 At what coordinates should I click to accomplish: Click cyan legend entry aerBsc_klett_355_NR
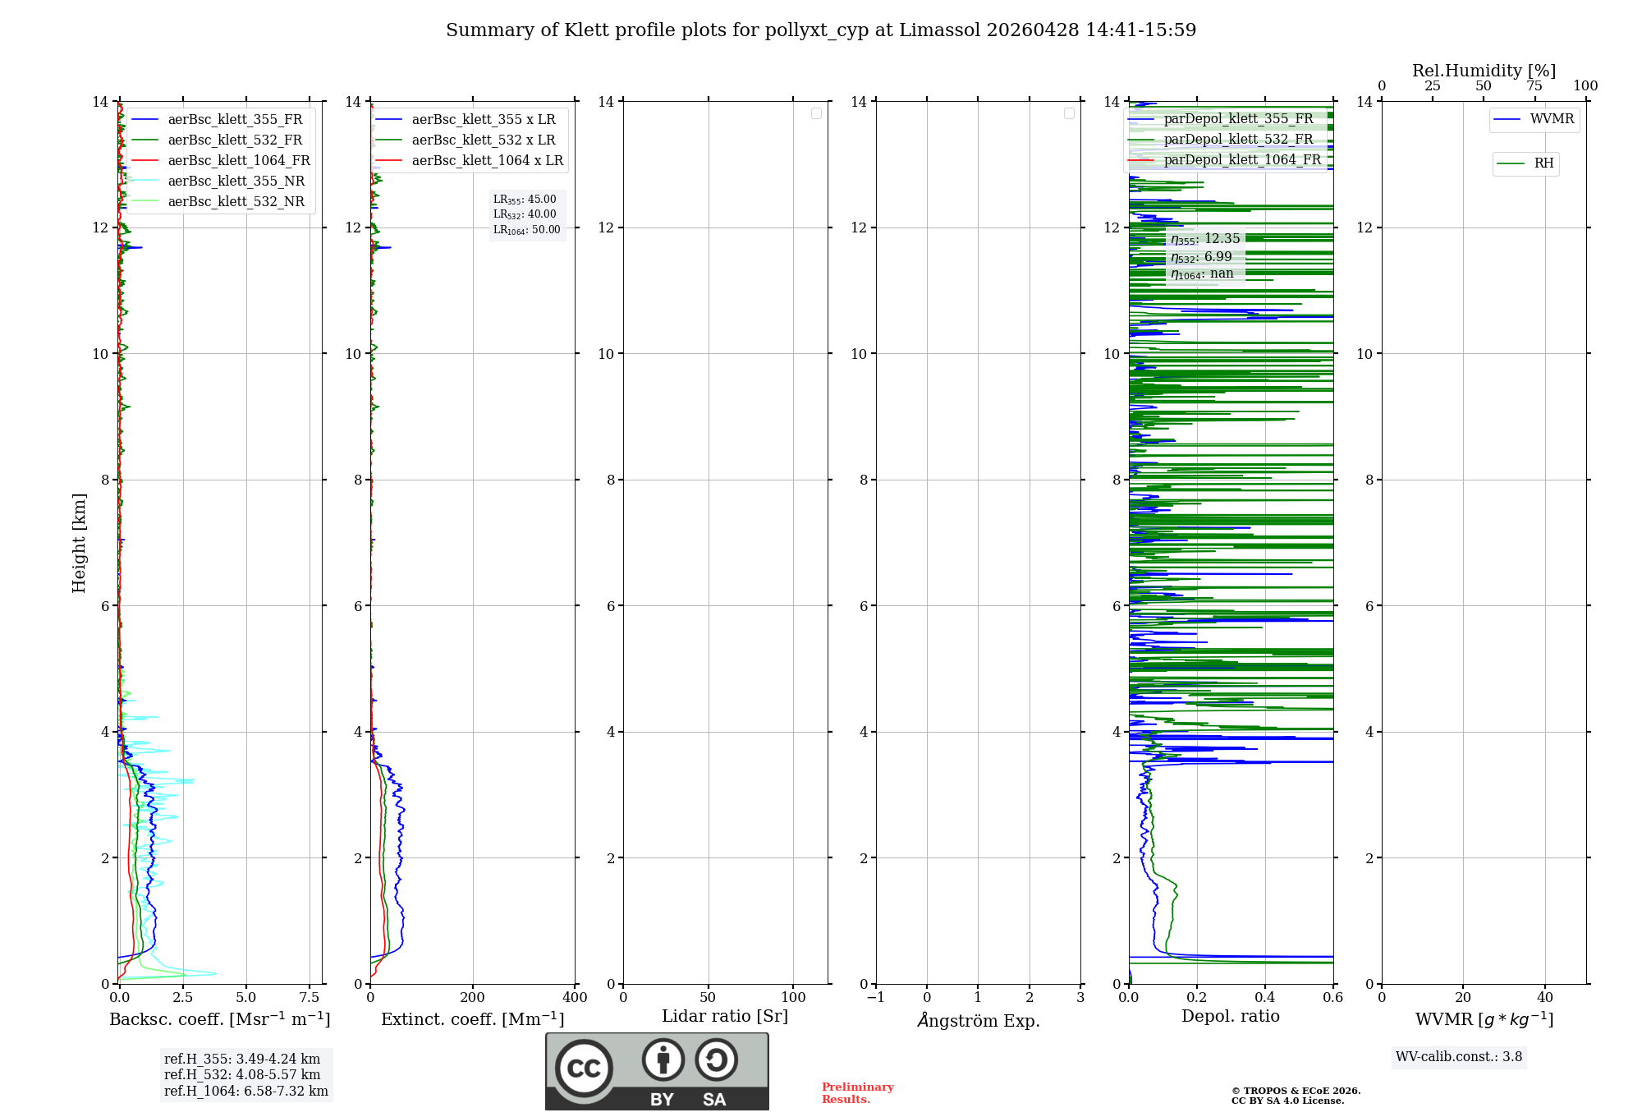click(x=236, y=182)
